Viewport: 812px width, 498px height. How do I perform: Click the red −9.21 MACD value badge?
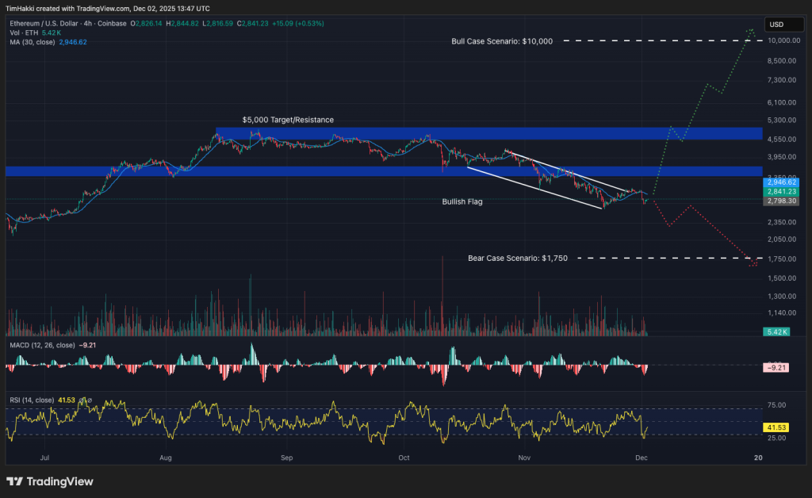tap(776, 368)
